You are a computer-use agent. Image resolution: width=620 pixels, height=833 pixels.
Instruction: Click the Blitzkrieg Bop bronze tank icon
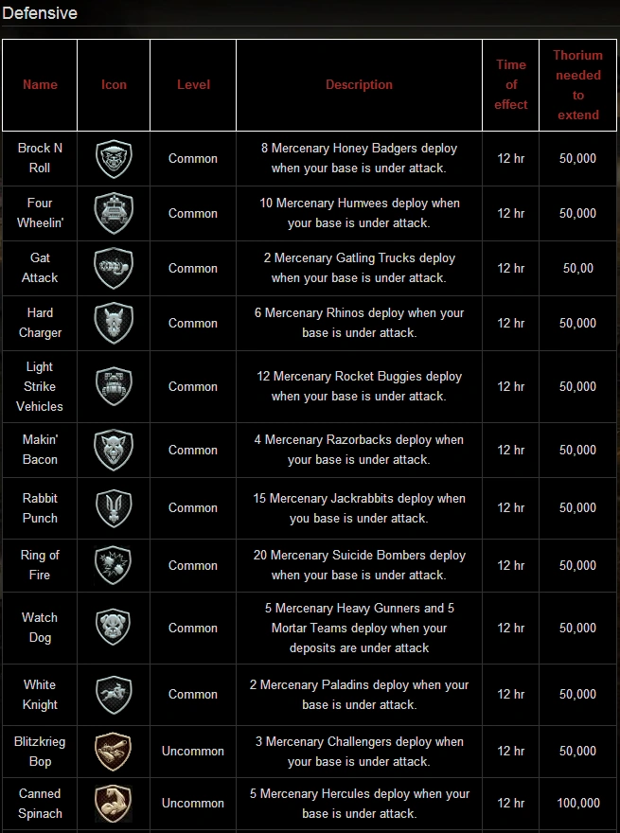click(114, 751)
